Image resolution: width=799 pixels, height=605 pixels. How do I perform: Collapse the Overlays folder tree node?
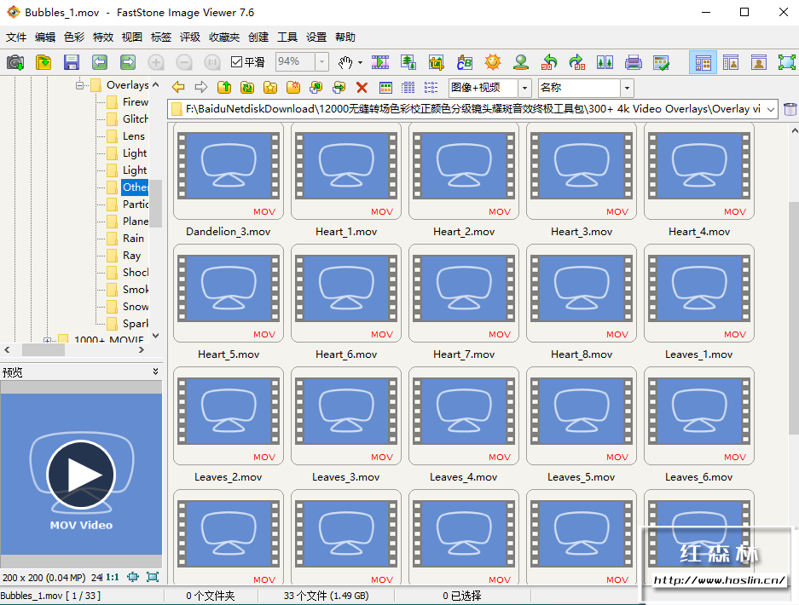(79, 85)
